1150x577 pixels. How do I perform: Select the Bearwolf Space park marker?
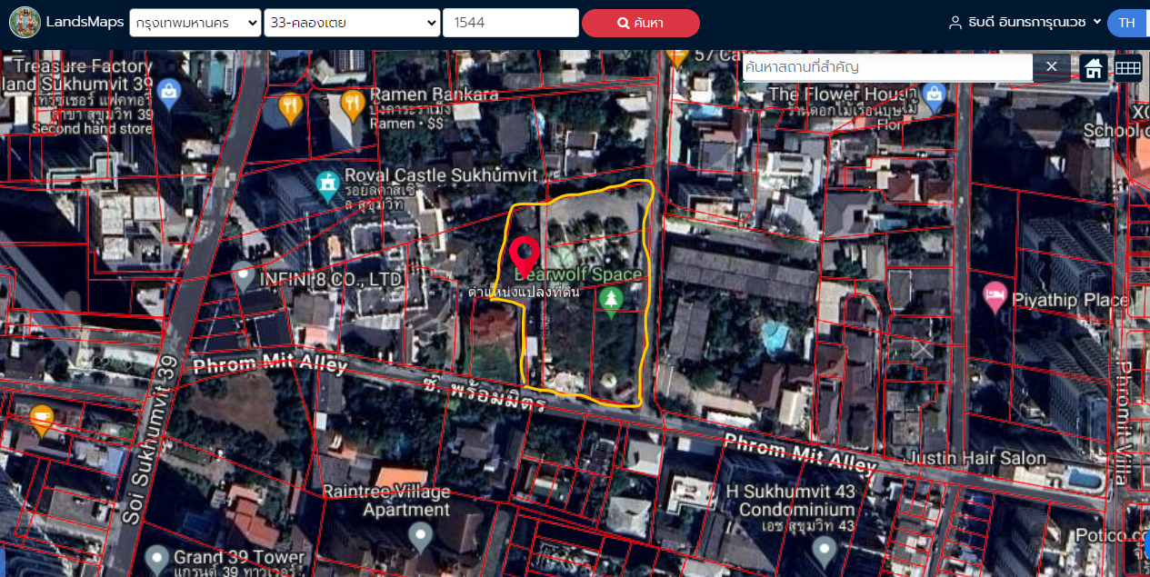pos(611,303)
